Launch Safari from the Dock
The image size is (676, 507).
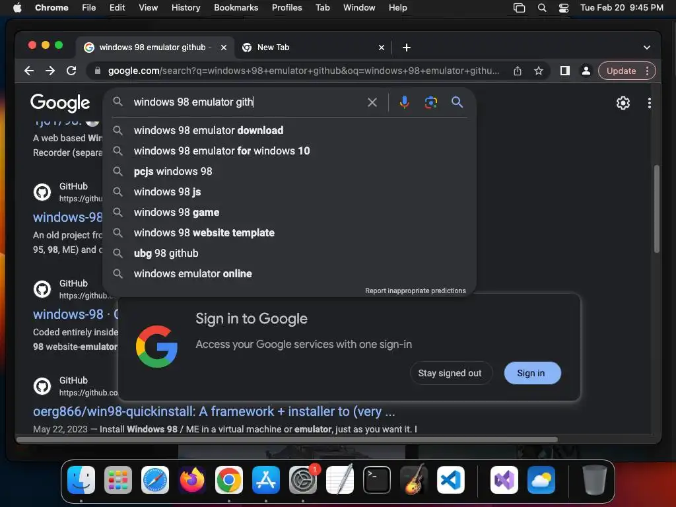point(155,480)
